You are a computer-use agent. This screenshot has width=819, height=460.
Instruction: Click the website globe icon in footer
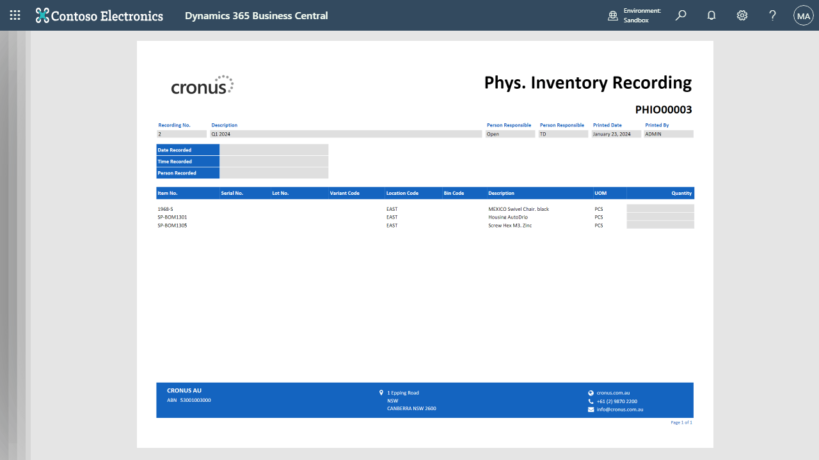(591, 393)
